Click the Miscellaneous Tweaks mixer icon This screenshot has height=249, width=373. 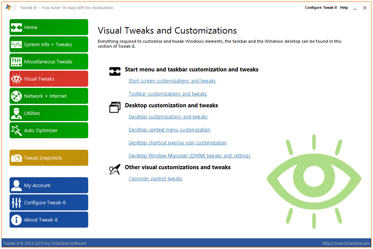tap(16, 61)
